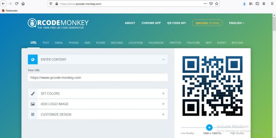The image size is (276, 138).
Task: Click the scrollbar up arrow
Action: [274, 15]
